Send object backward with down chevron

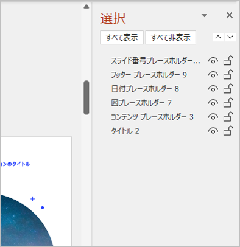pos(230,37)
